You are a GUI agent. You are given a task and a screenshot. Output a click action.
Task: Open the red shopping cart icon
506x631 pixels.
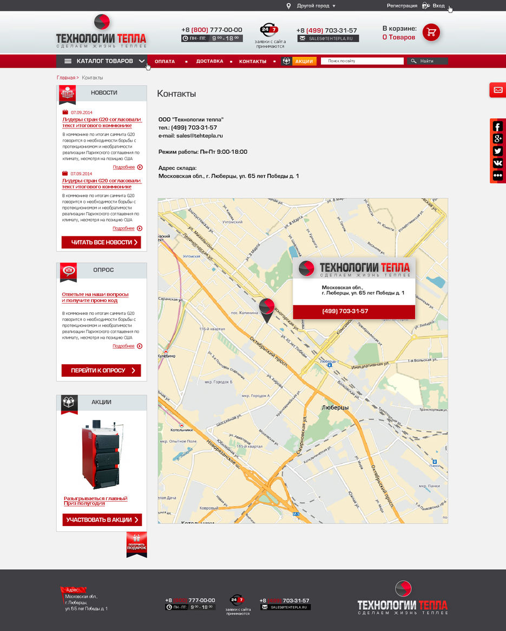pos(431,32)
